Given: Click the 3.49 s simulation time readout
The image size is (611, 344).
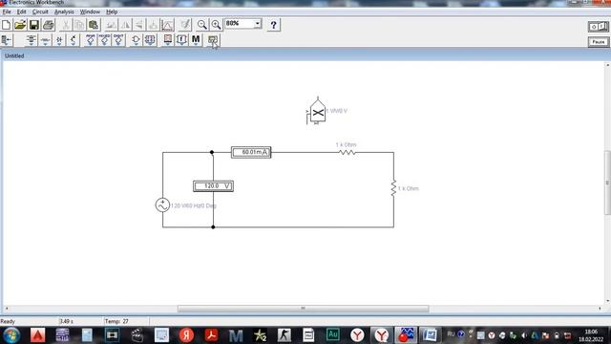Looking at the screenshot, I should coord(66,321).
